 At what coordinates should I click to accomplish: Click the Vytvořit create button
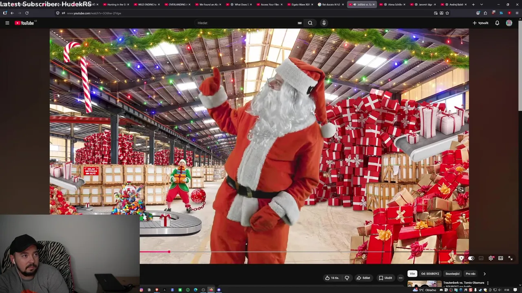click(x=480, y=23)
